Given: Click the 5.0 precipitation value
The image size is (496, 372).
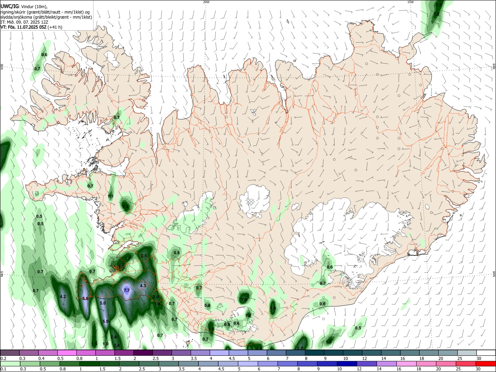Looking at the screenshot, I should pos(103,303).
